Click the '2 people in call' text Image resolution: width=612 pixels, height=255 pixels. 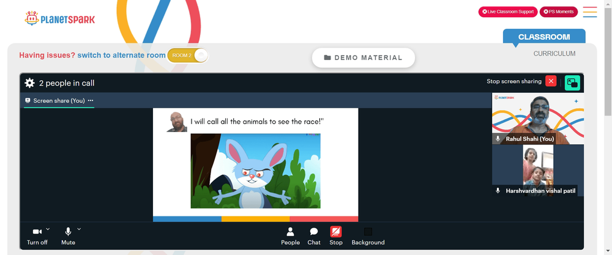pyautogui.click(x=67, y=83)
